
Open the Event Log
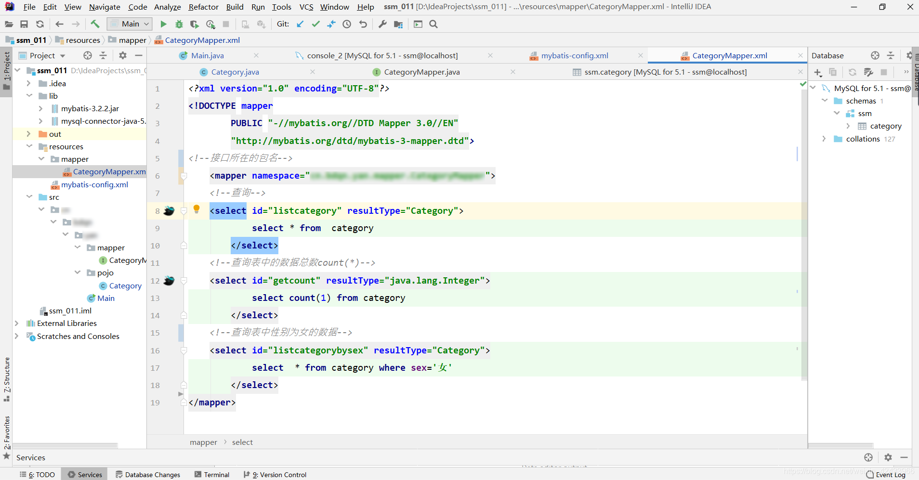pos(886,475)
